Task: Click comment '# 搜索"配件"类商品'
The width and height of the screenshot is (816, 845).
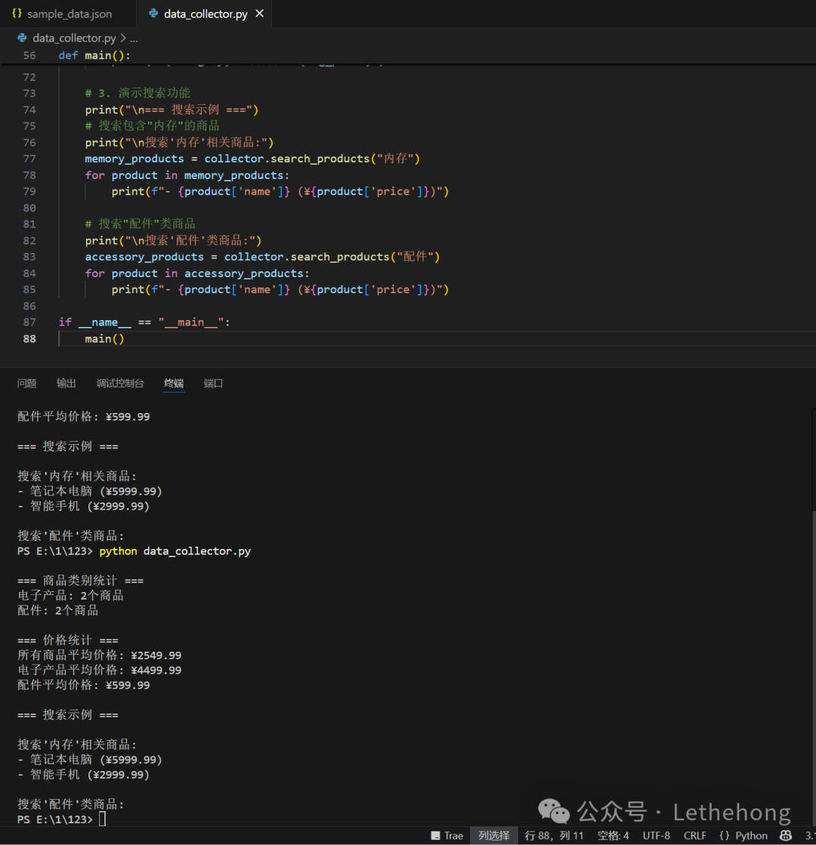Action: 141,224
